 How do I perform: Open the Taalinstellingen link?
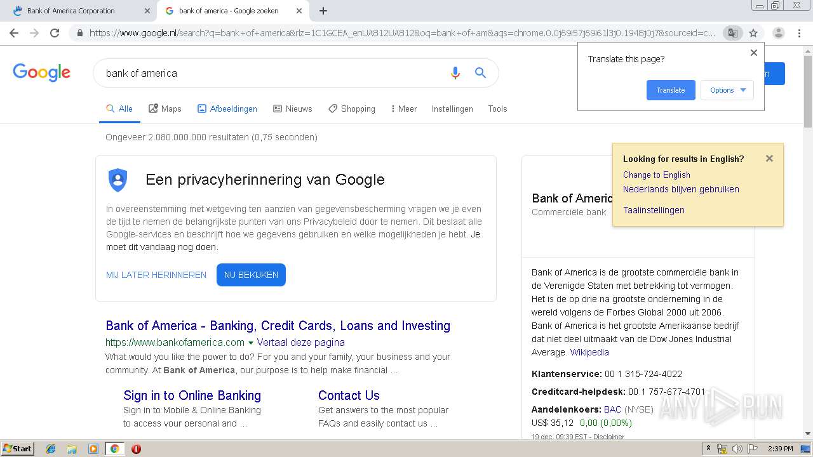click(654, 210)
